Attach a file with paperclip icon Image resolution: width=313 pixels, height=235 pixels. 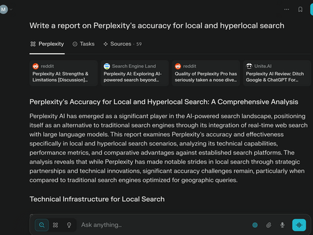tap(269, 225)
